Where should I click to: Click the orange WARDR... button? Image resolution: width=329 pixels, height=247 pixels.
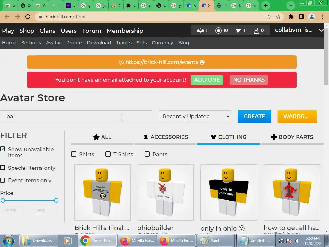tap(297, 116)
